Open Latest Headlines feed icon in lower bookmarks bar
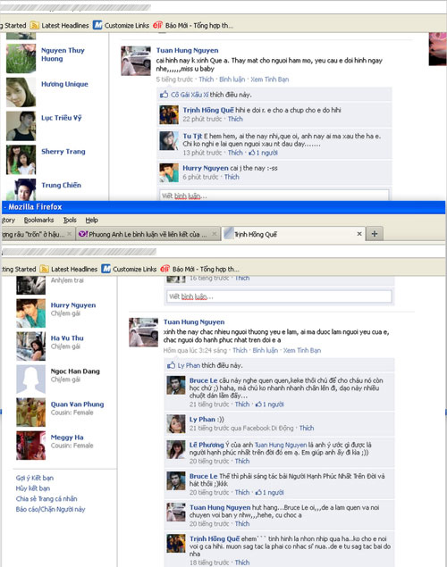Image resolution: width=447 pixels, height=567 pixels. coord(44,269)
